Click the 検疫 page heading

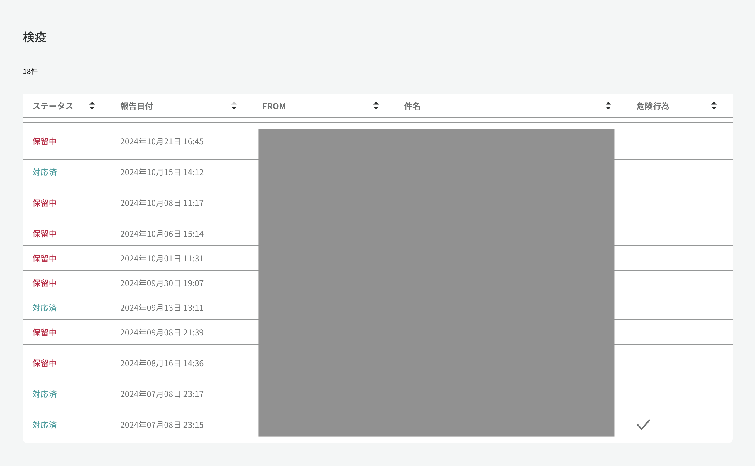[x=35, y=37]
